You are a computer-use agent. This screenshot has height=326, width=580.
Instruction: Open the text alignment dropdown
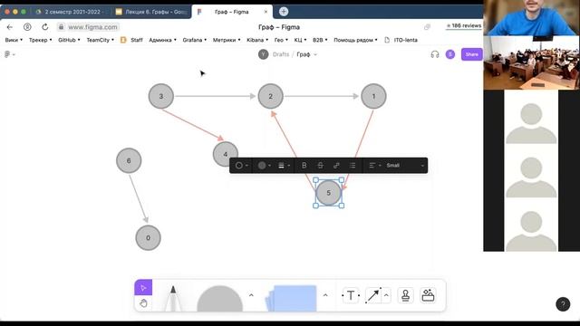point(374,165)
